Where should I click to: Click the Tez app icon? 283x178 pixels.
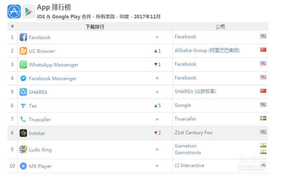tap(23, 106)
